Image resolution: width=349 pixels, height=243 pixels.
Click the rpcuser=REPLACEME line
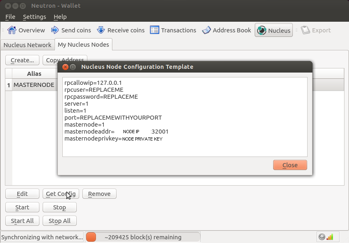point(94,90)
